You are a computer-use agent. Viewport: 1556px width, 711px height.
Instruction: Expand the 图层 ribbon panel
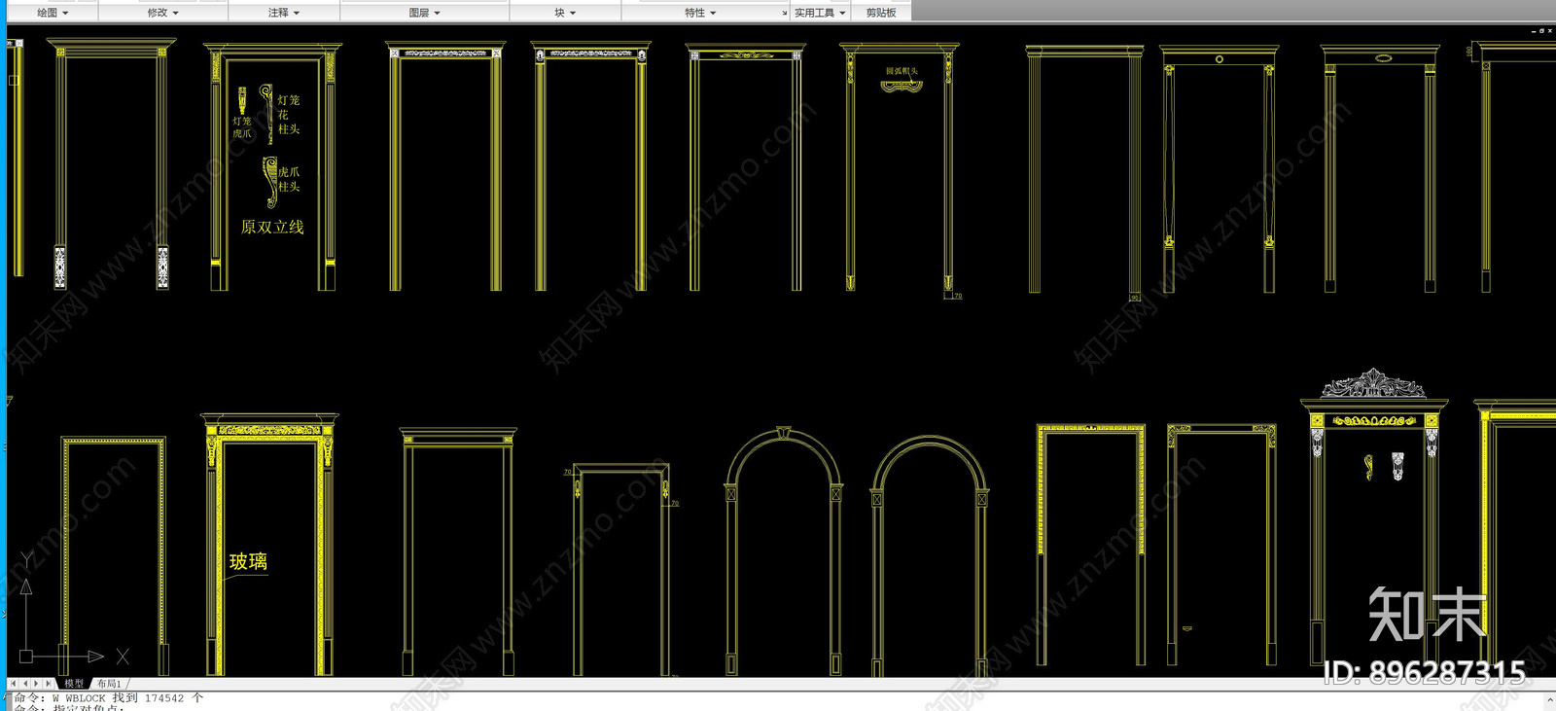(x=424, y=13)
